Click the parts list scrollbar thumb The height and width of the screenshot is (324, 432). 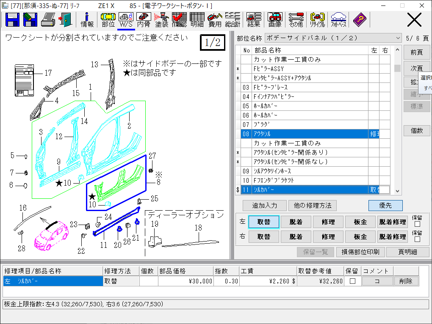[x=397, y=69]
